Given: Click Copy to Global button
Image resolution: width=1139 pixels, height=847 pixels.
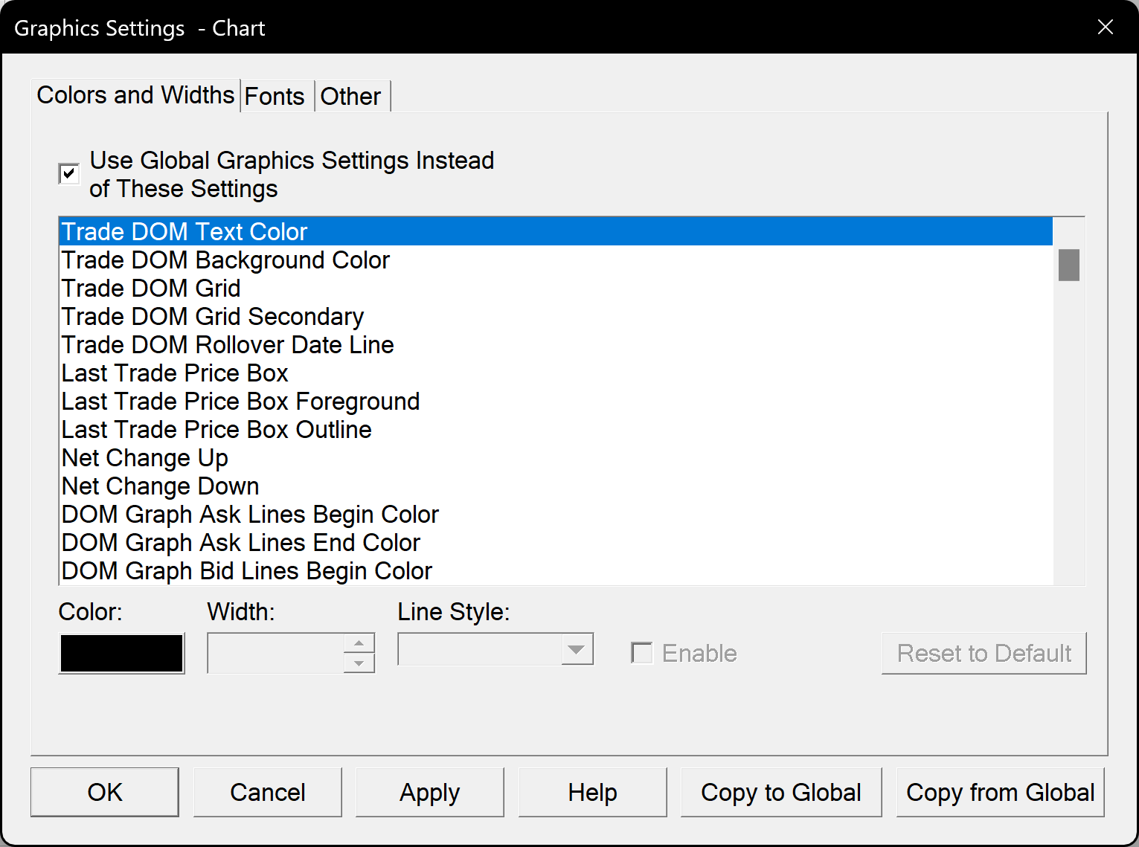Looking at the screenshot, I should pos(780,792).
